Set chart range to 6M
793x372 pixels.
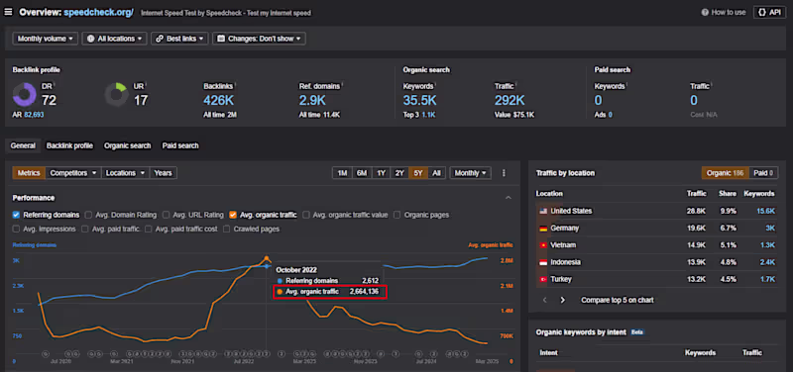click(361, 173)
